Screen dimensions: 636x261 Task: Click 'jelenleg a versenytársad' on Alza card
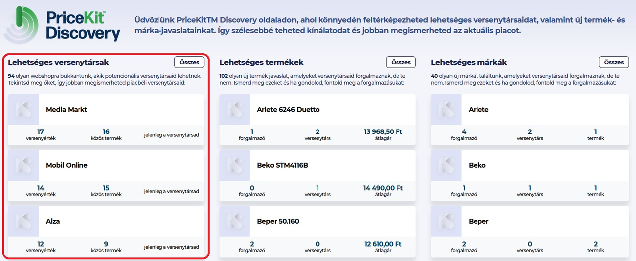pyautogui.click(x=171, y=247)
